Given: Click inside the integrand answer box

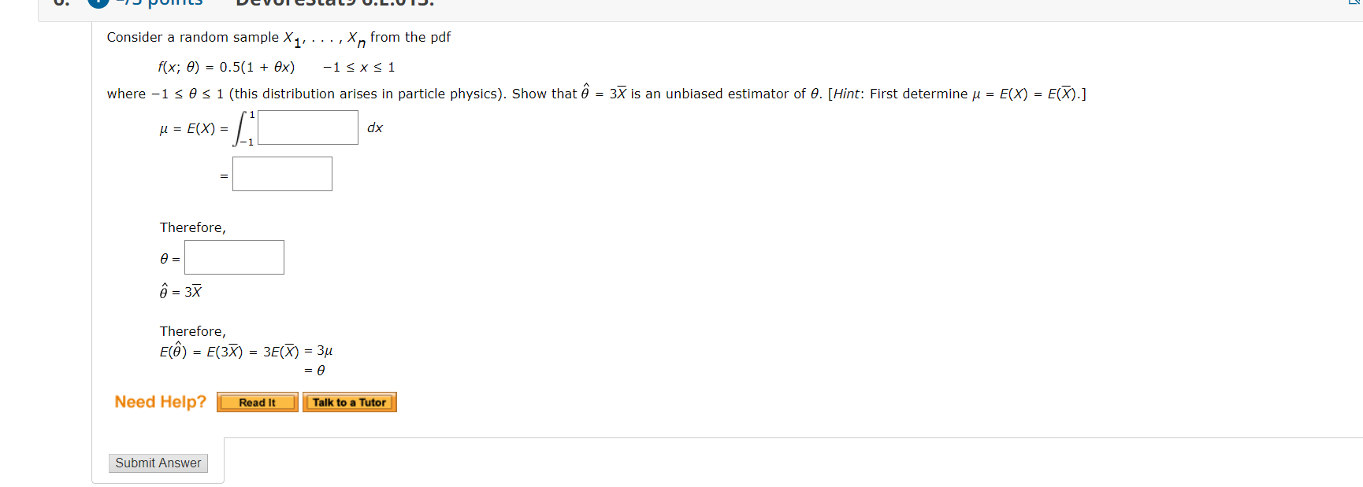Looking at the screenshot, I should click(307, 127).
